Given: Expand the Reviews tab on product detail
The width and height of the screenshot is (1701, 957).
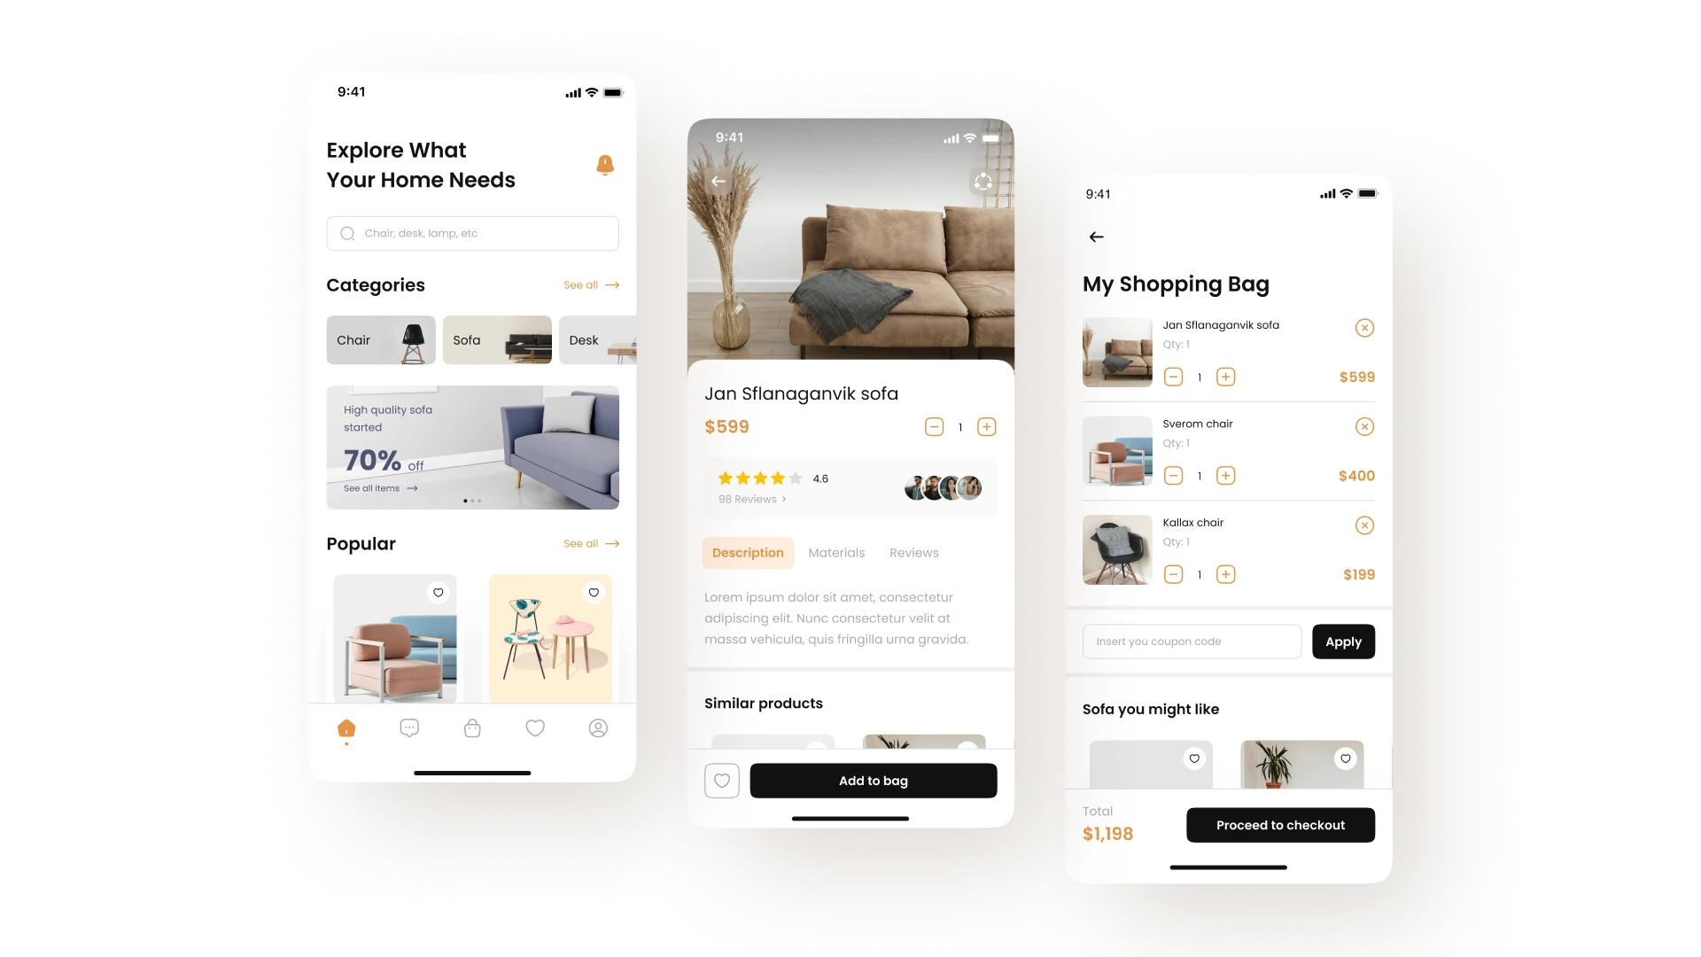Looking at the screenshot, I should 913,551.
